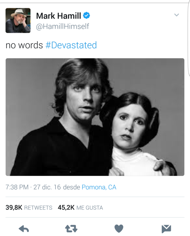Image resolution: width=190 pixels, height=236 pixels.
Task: Open the @HamillHimself handle
Action: click(x=63, y=26)
